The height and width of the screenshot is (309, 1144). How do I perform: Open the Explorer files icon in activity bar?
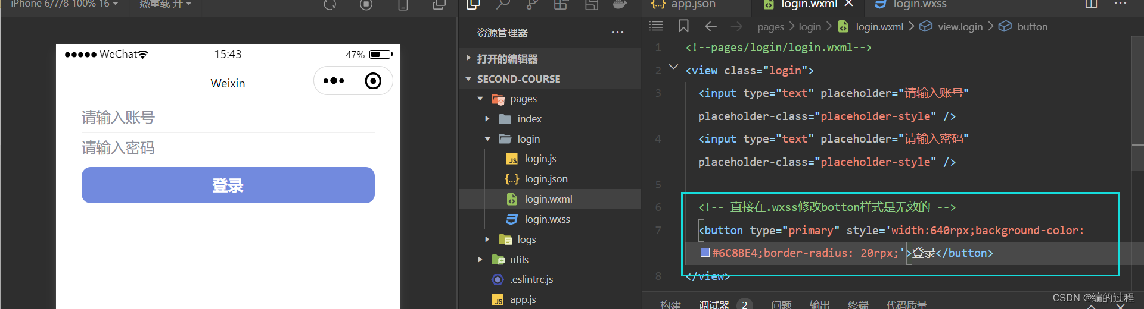(474, 4)
